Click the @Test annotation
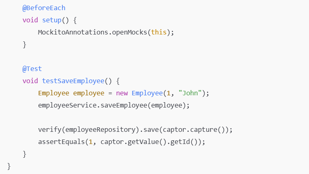Image resolution: width=309 pixels, height=174 pixels. (x=32, y=69)
